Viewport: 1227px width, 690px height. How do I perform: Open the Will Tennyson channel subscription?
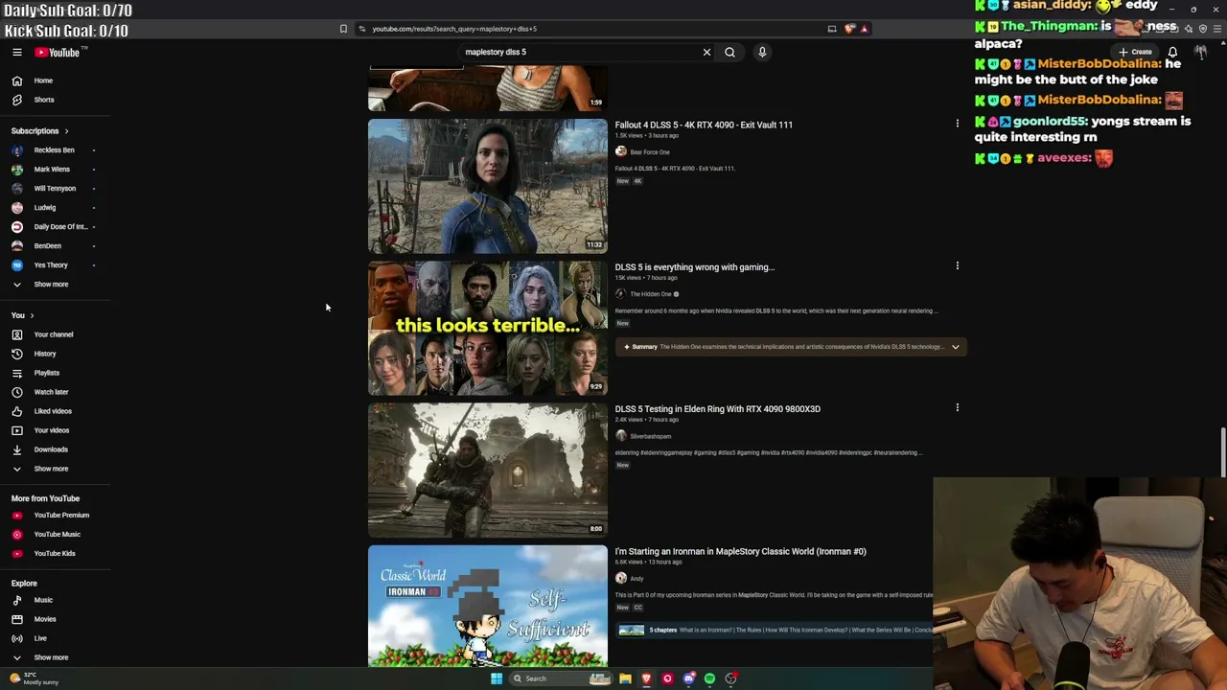55,189
